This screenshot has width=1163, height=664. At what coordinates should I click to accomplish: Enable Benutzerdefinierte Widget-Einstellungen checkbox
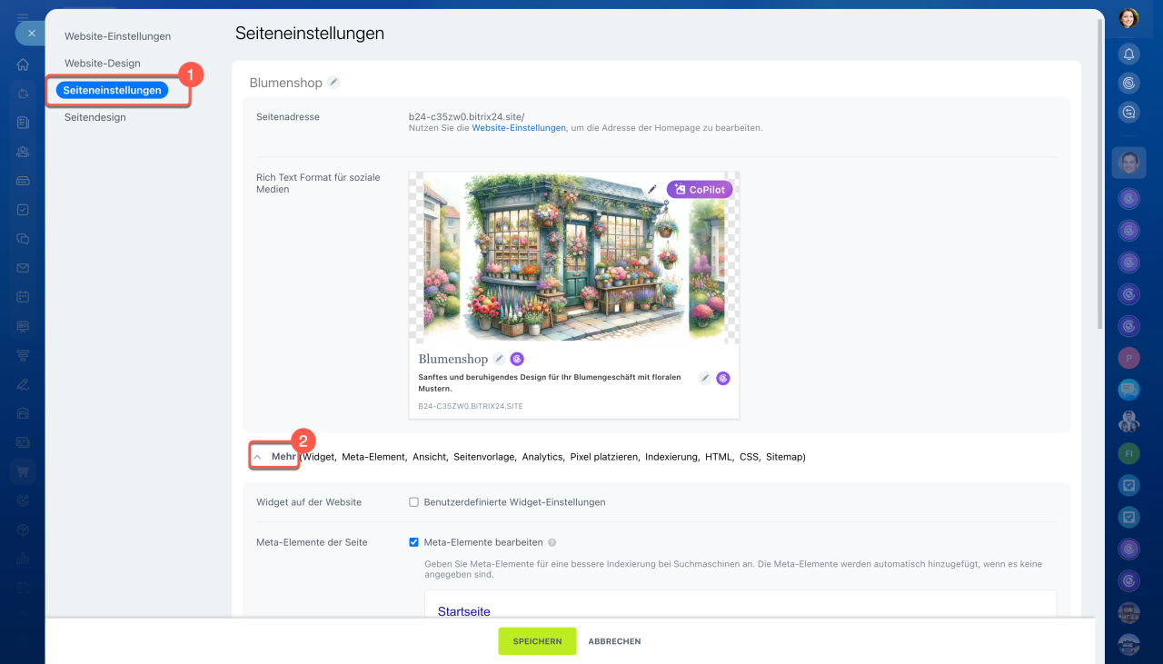(414, 502)
